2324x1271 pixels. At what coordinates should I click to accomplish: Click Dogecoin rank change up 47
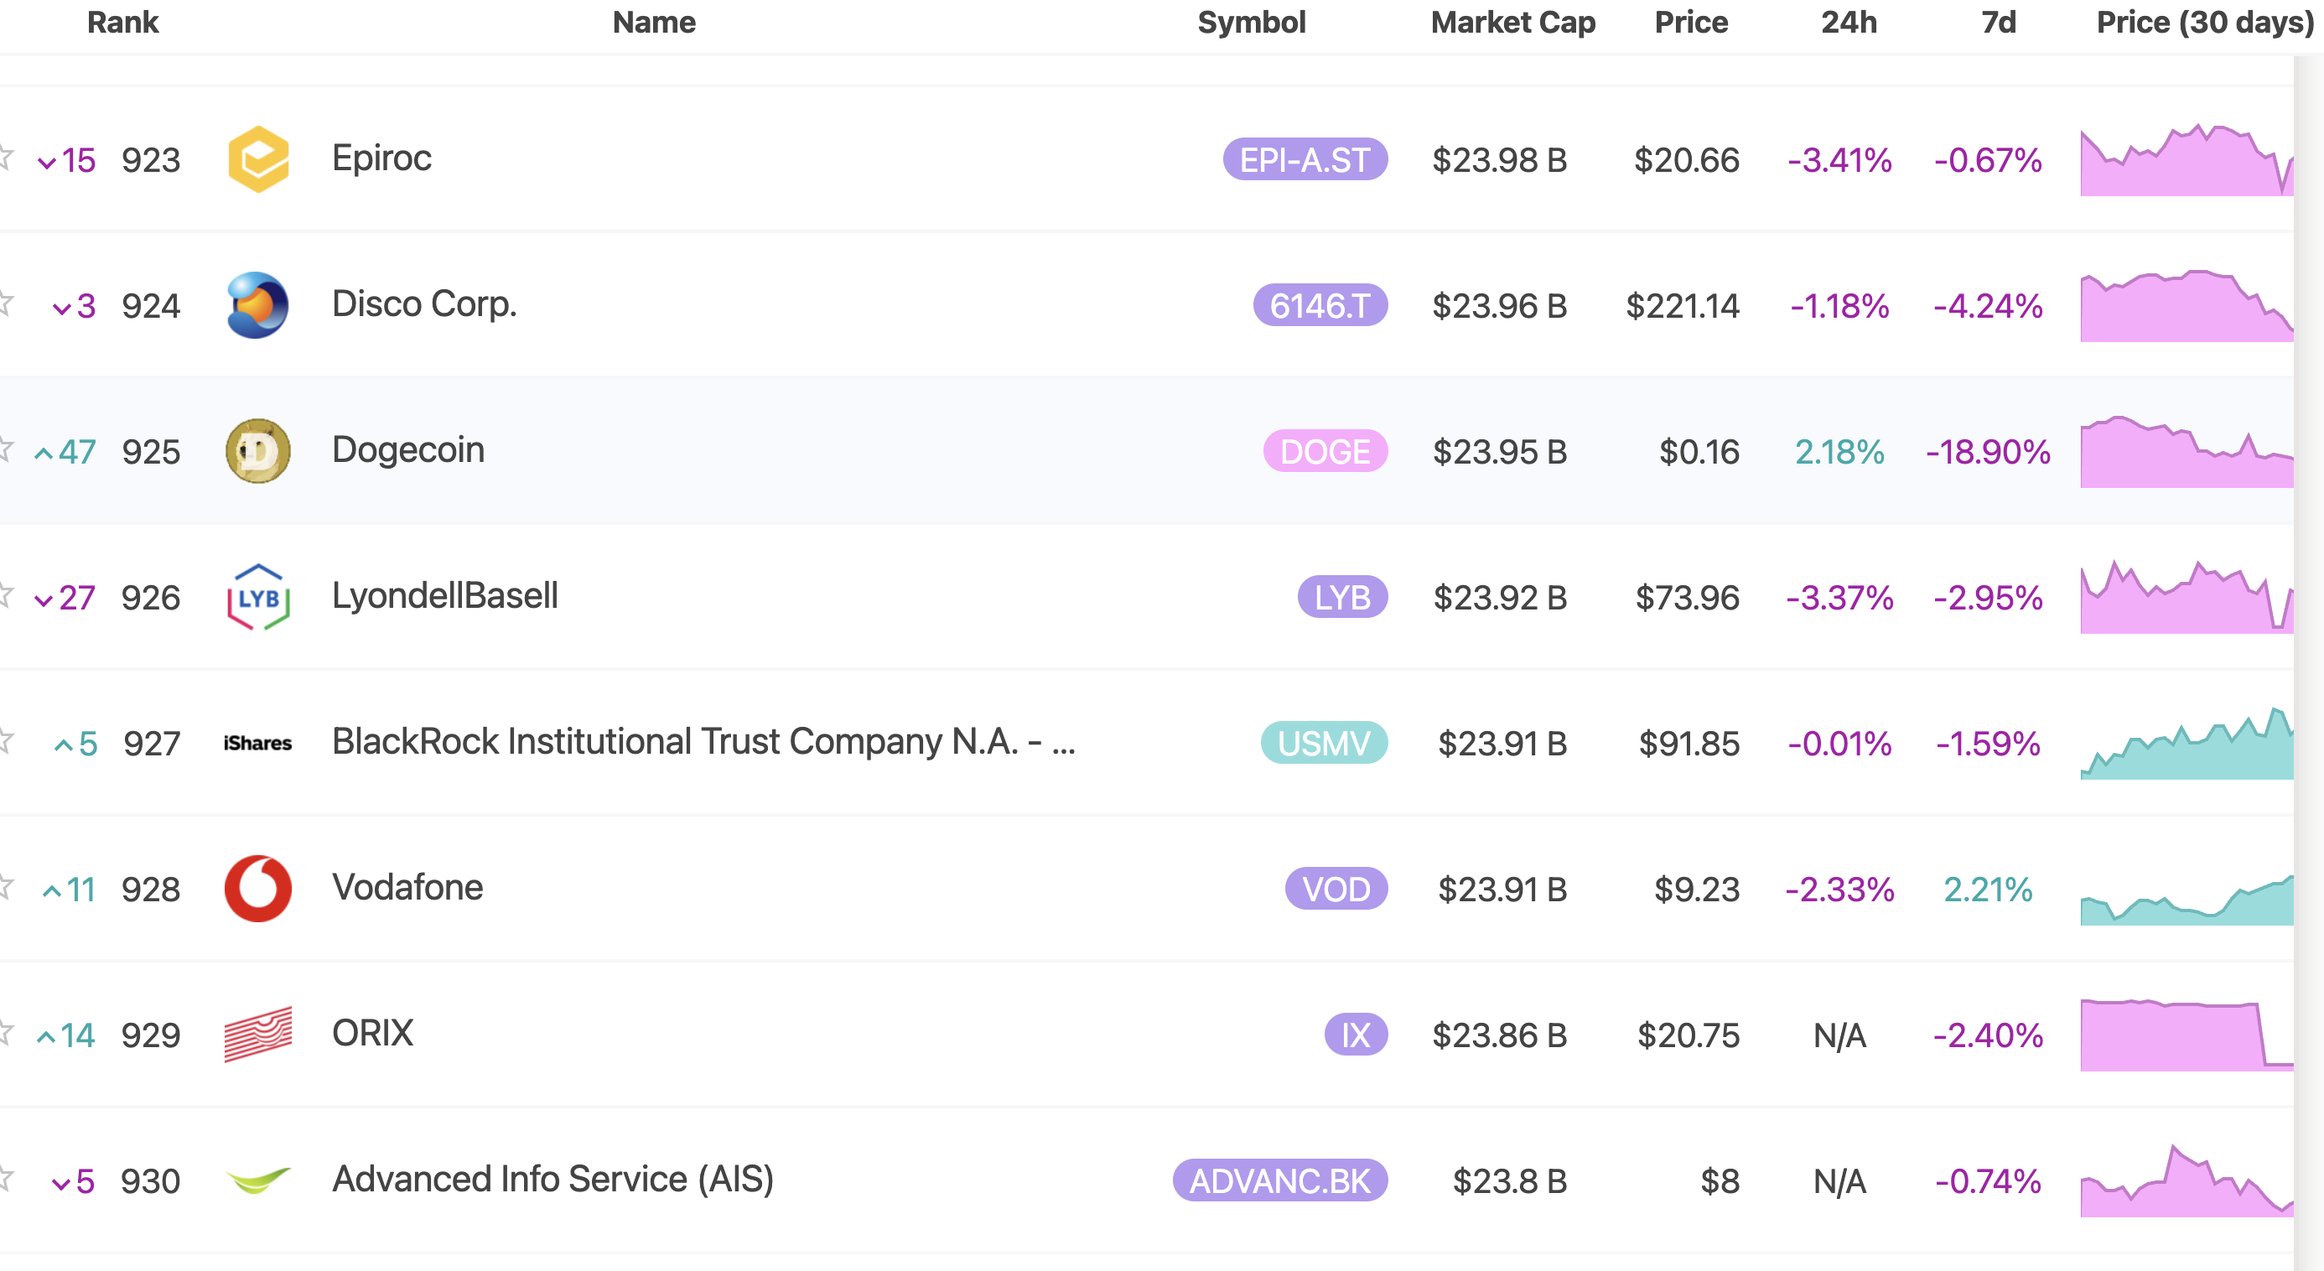pyautogui.click(x=65, y=451)
